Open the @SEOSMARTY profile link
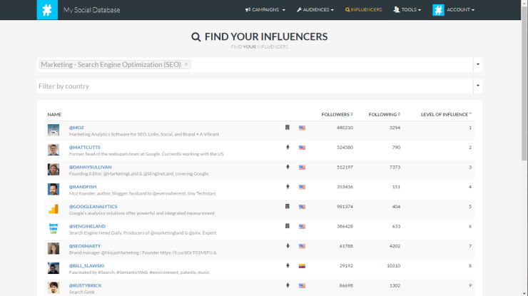The image size is (528, 296). point(85,246)
